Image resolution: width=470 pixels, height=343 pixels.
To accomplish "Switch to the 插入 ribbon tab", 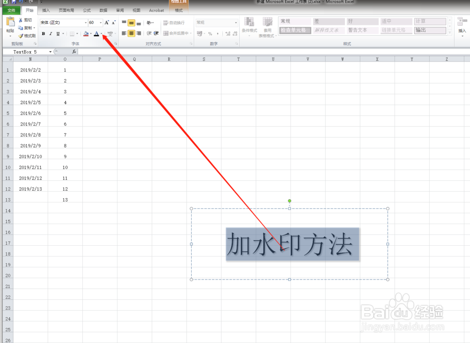I will click(x=46, y=10).
